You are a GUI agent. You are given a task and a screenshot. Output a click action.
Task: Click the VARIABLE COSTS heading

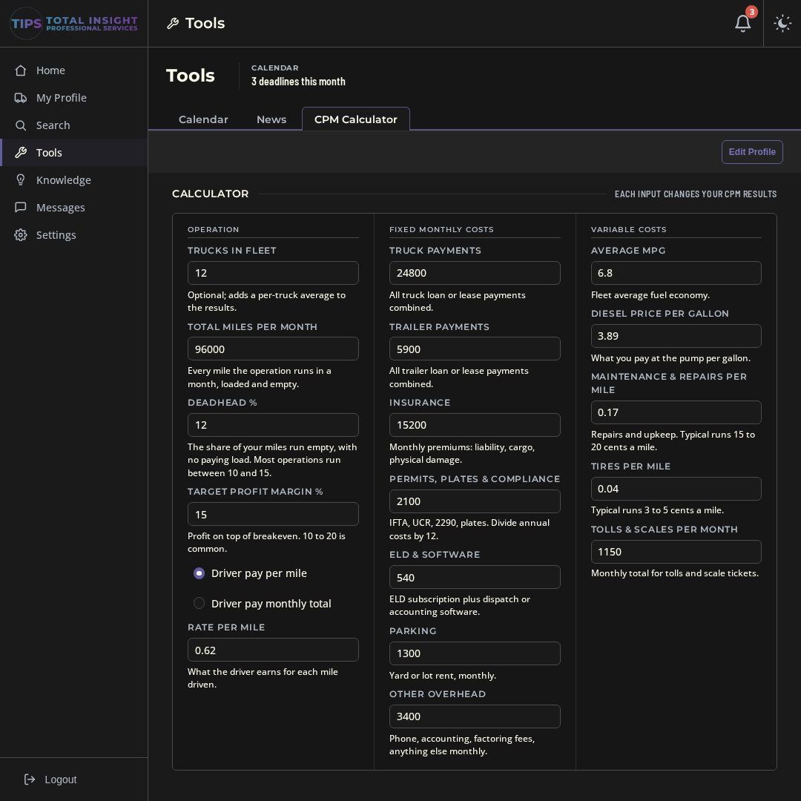point(628,229)
